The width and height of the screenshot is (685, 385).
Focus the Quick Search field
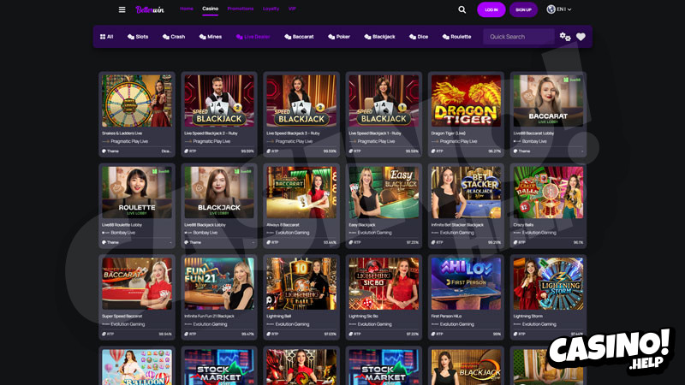519,37
